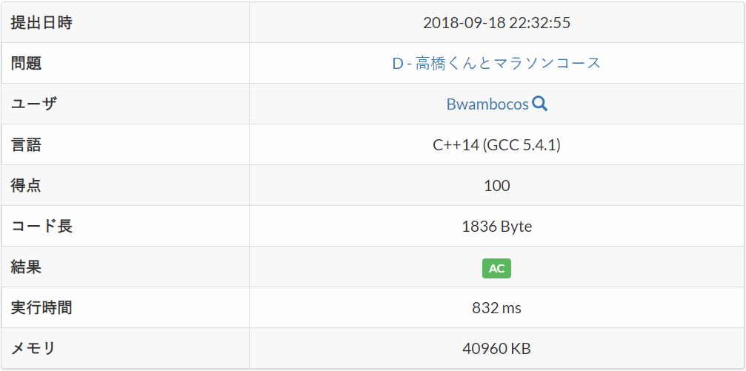Viewport: 746px width, 371px height.
Task: Click the 言語 row header
Action: click(x=26, y=145)
